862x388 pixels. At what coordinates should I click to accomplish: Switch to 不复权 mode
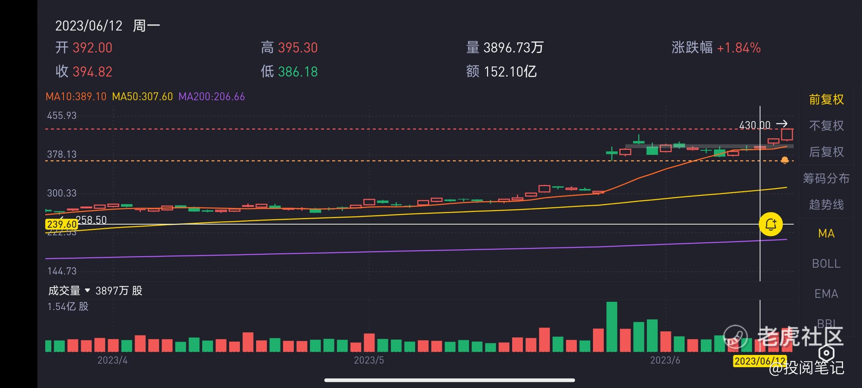pyautogui.click(x=826, y=126)
